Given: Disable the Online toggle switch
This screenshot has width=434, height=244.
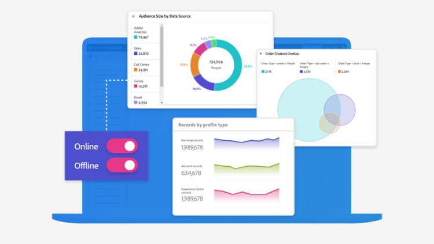Looking at the screenshot, I should pyautogui.click(x=122, y=146).
